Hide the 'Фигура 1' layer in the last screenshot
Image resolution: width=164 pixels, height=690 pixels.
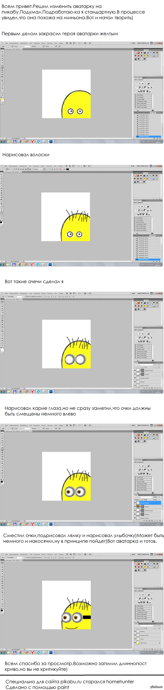(x=135, y=631)
